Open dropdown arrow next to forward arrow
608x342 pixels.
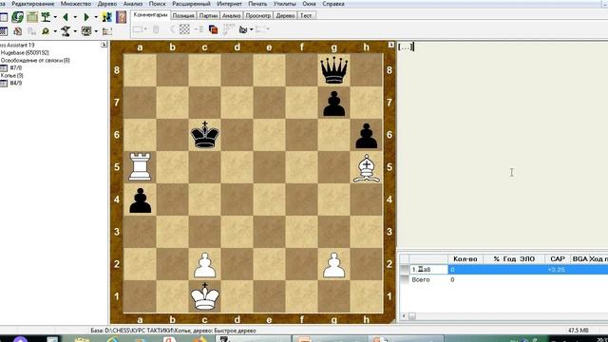coord(96,17)
